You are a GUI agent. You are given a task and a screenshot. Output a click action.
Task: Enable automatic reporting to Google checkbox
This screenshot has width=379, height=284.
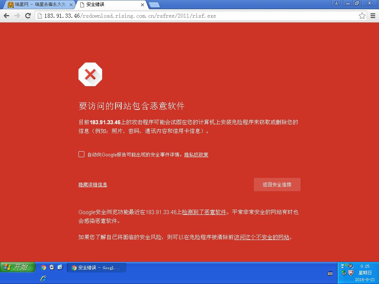click(x=81, y=154)
